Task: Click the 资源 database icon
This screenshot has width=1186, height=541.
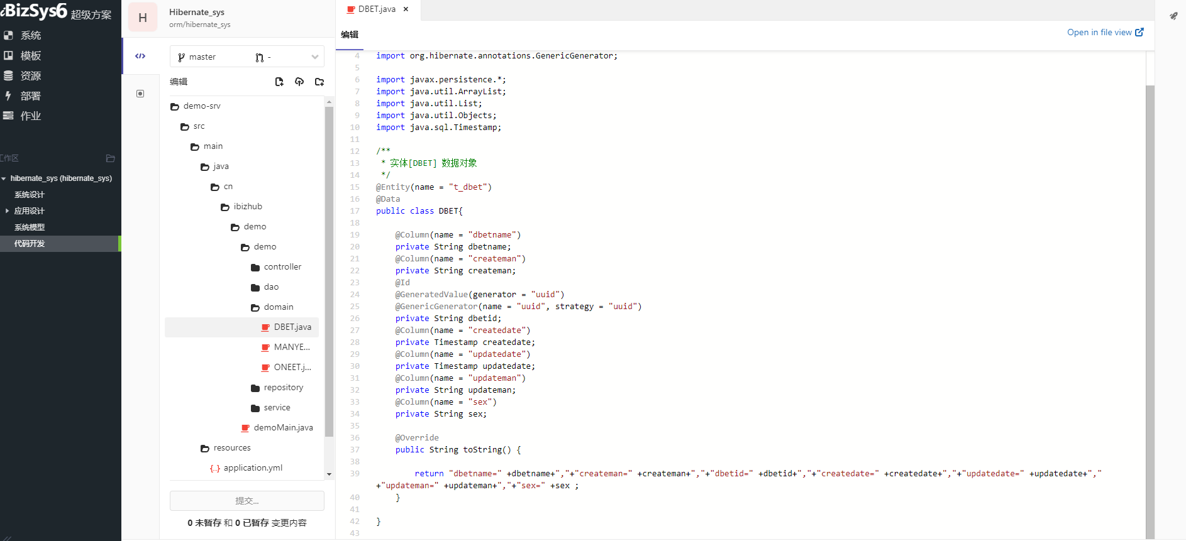Action: [x=8, y=75]
